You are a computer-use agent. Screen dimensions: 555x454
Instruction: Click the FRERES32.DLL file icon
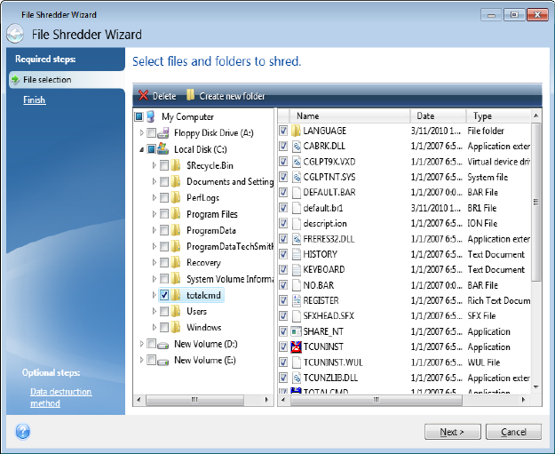click(297, 239)
